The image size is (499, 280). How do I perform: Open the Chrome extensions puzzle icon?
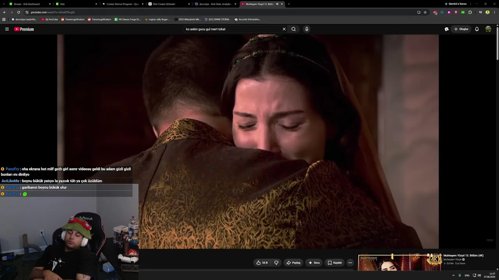[x=470, y=12]
